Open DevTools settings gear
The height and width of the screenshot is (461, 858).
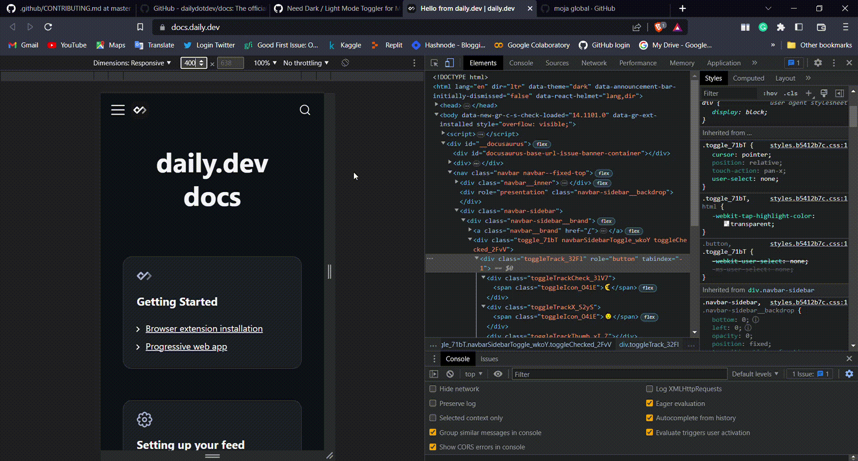pyautogui.click(x=818, y=63)
